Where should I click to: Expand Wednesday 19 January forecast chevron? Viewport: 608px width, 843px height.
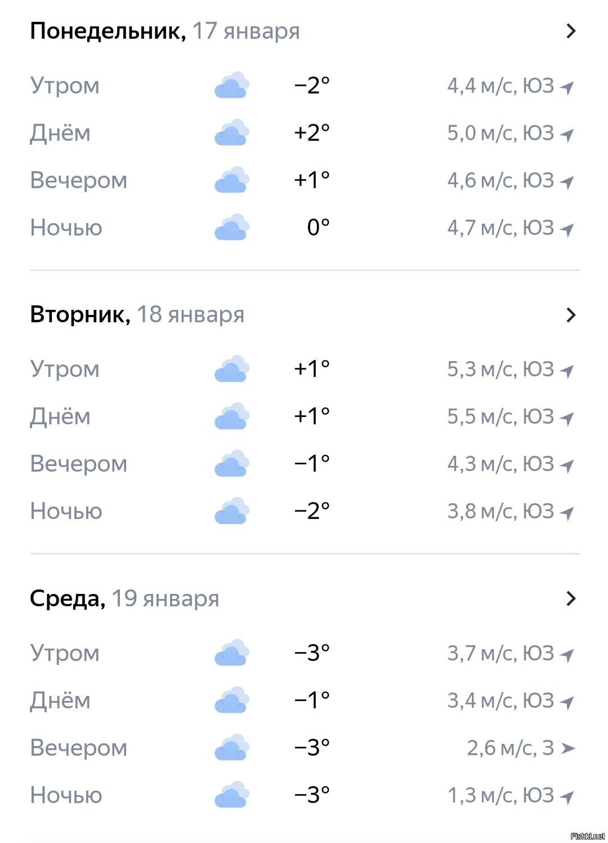[x=571, y=598]
